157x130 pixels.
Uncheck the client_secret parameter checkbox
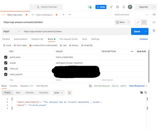(6, 74)
